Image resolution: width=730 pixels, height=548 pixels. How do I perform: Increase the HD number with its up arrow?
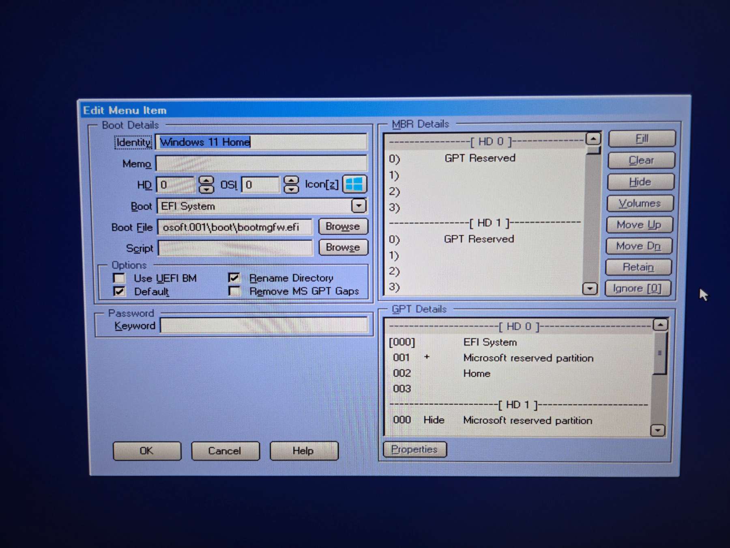pos(206,180)
